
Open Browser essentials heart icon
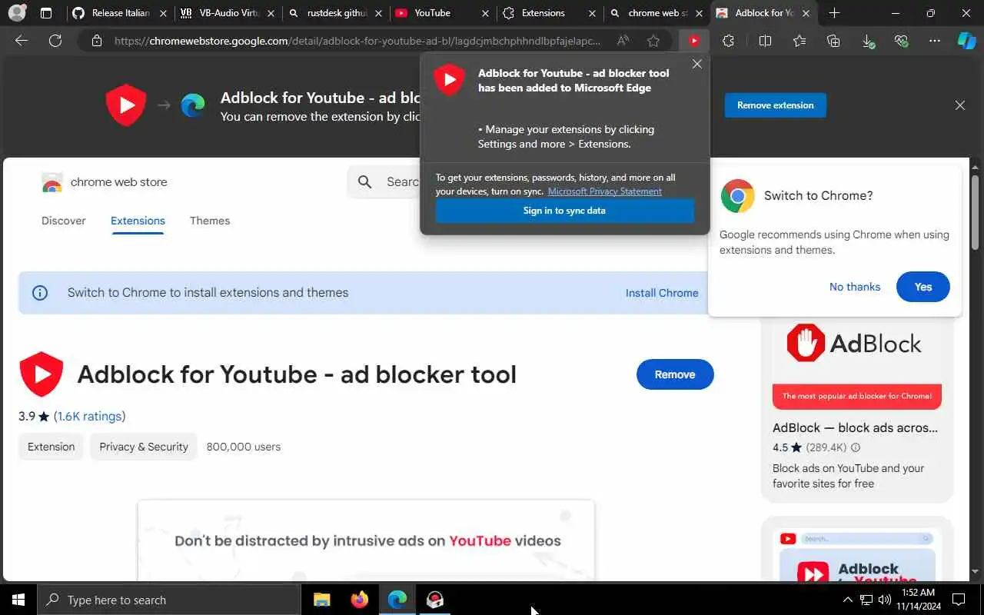[x=902, y=41]
